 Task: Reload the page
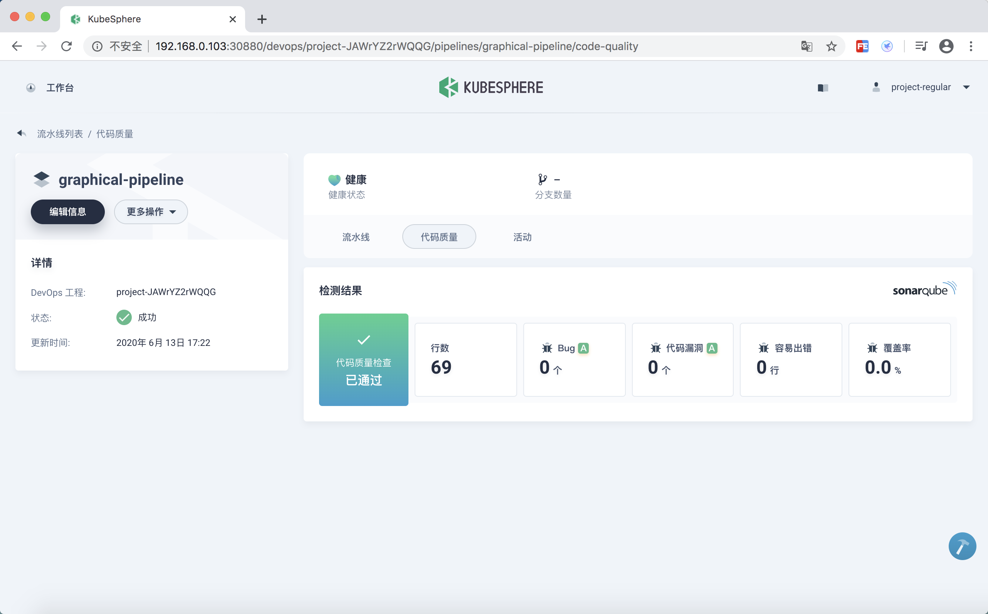(x=67, y=46)
